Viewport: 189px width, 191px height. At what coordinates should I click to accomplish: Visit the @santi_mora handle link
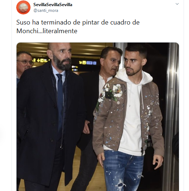pos(46,10)
